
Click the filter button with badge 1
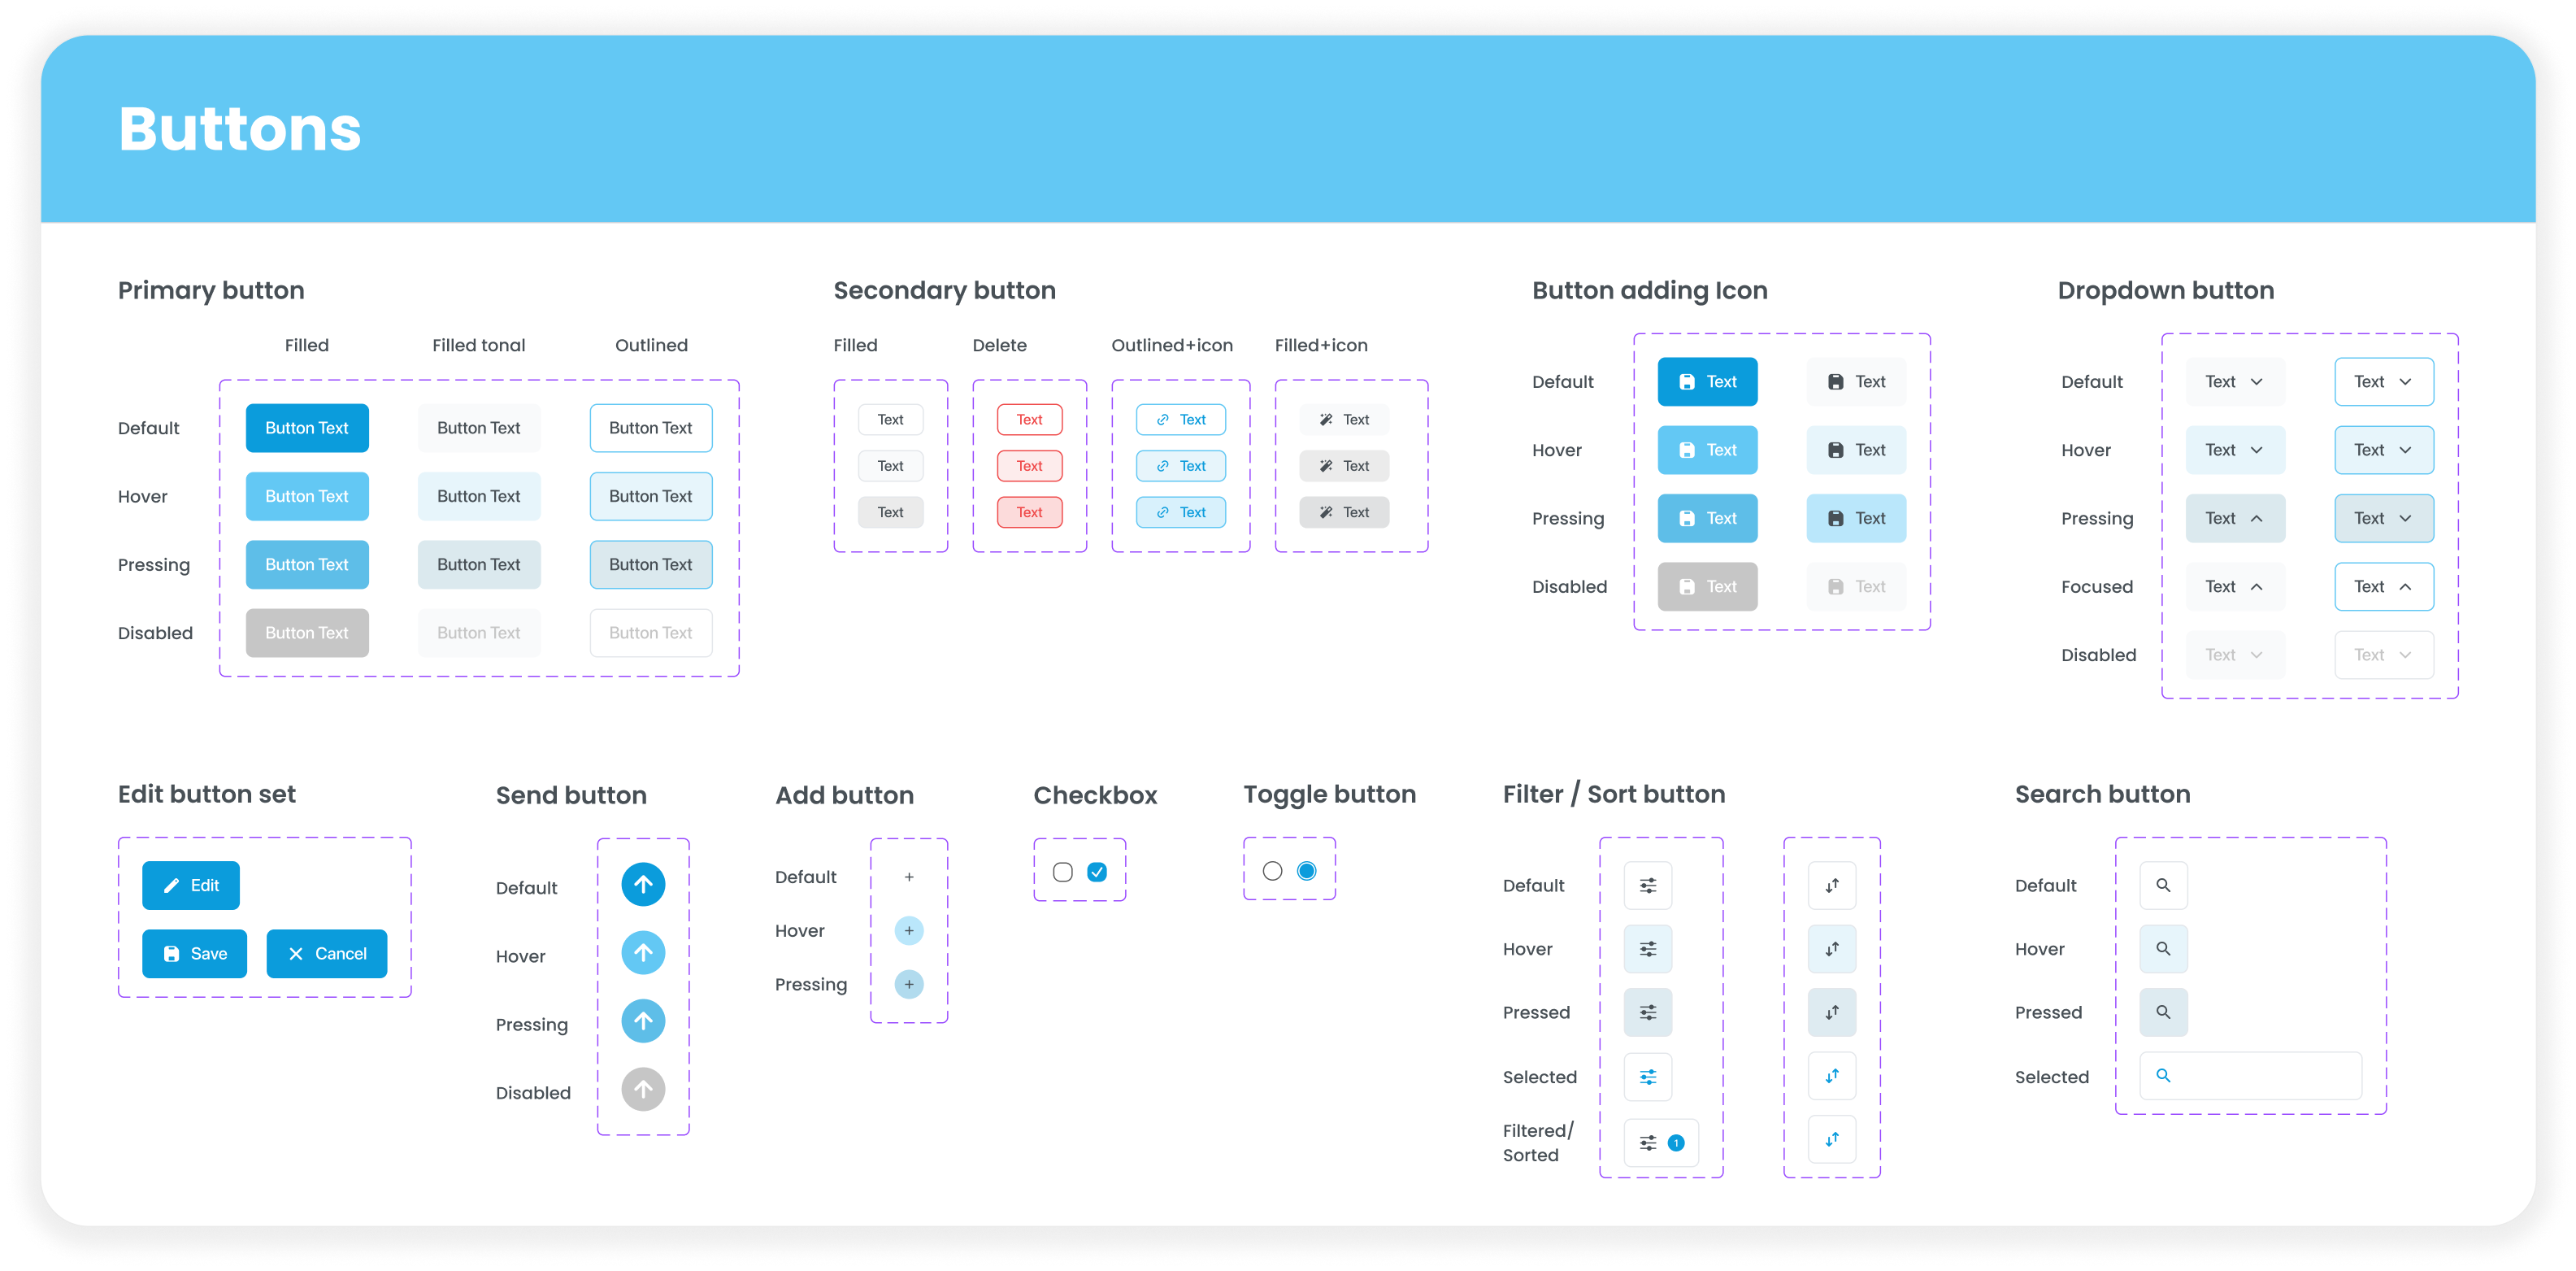coord(1660,1142)
